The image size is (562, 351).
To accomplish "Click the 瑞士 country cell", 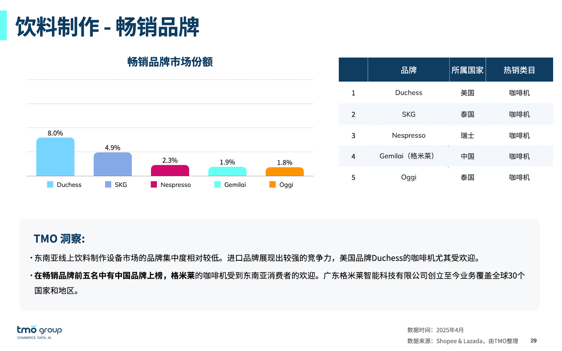I will click(468, 136).
